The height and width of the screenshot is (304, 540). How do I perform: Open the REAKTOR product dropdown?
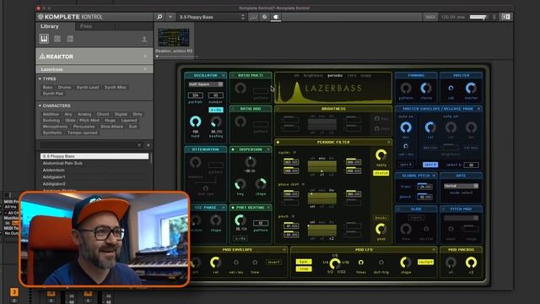(94, 57)
